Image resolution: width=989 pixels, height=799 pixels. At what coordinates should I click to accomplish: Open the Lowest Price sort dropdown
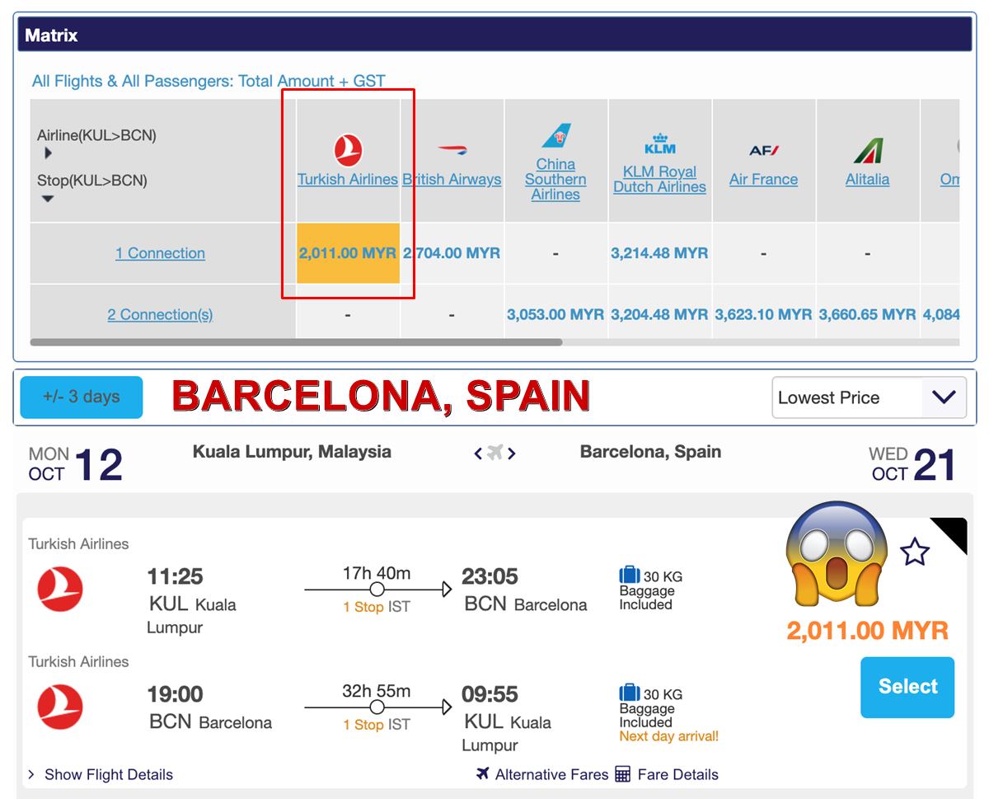pyautogui.click(x=869, y=397)
